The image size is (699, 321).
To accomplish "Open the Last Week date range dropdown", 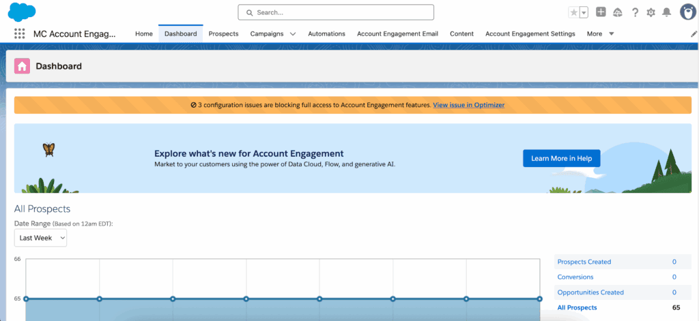I will click(40, 238).
